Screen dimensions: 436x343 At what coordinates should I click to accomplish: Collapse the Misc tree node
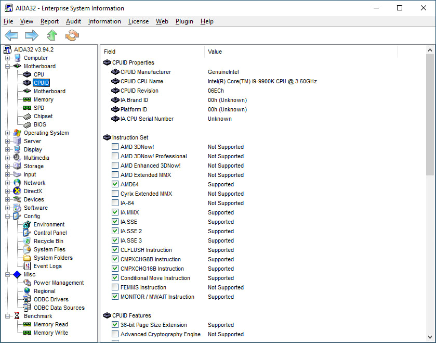[x=7, y=274]
